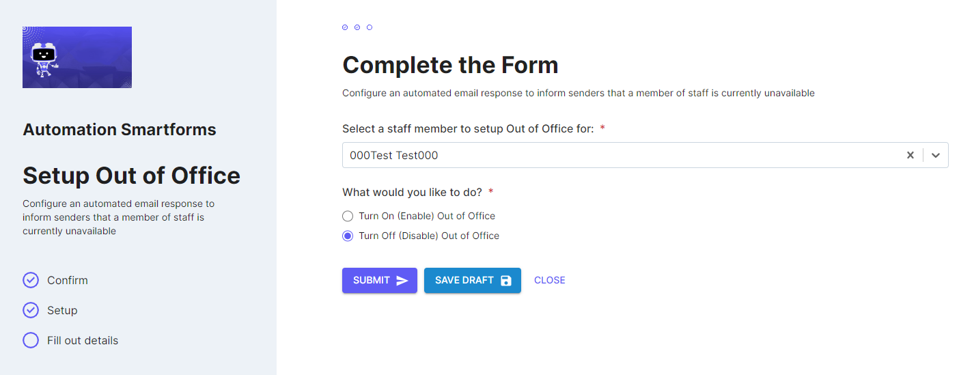Save the form as draft
The height and width of the screenshot is (375, 974).
click(x=473, y=280)
